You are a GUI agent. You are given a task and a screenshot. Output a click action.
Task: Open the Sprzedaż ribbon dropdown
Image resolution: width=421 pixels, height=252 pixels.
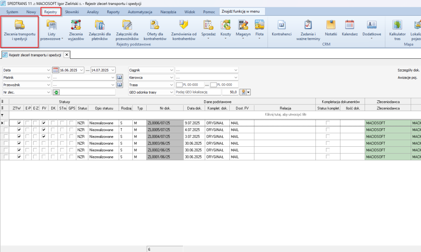coord(208,34)
